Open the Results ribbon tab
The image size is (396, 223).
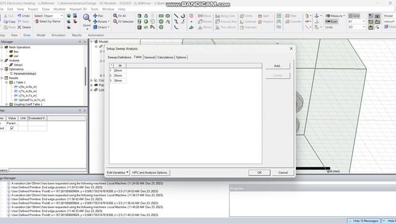[77, 35]
